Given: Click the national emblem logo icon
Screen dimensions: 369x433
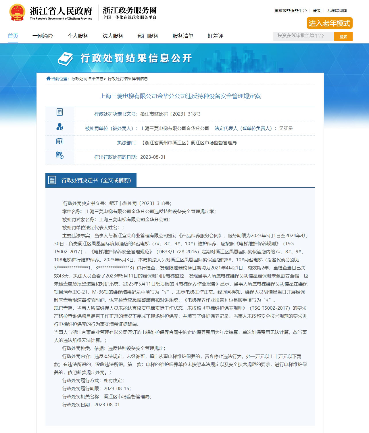Looking at the screenshot, I should pos(17,12).
